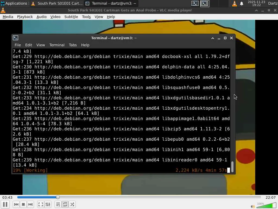
Task: Mute audio via speaker icon
Action: [x=252, y=206]
